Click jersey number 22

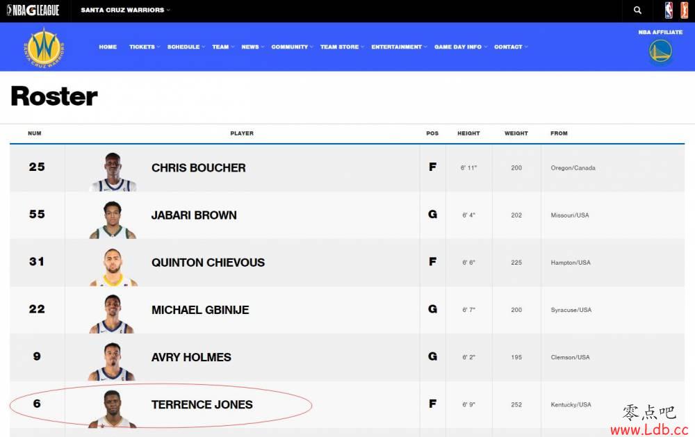[x=37, y=309]
